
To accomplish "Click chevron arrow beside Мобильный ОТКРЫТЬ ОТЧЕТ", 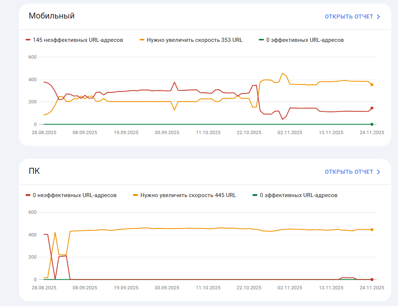I will pyautogui.click(x=378, y=17).
